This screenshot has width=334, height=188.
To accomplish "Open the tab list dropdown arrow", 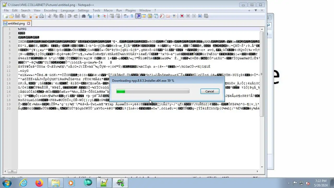I will 256,10.
